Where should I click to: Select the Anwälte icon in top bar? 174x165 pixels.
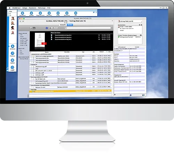click(31, 13)
